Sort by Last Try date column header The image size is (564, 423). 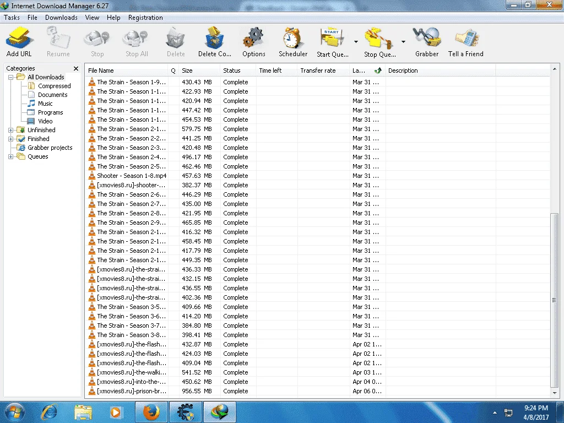pyautogui.click(x=367, y=70)
